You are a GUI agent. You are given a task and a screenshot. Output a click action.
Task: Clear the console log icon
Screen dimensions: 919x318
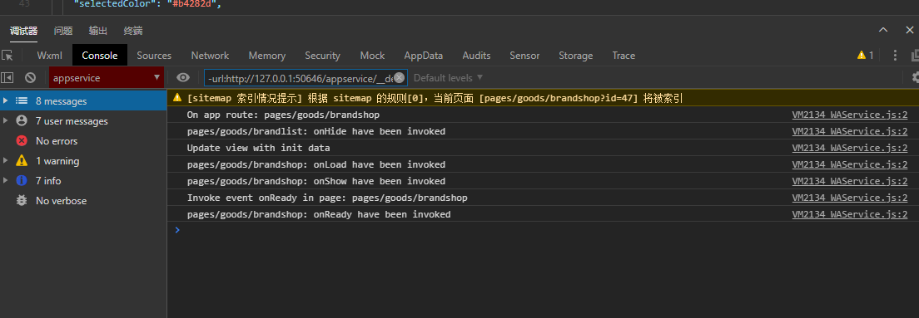pyautogui.click(x=30, y=78)
